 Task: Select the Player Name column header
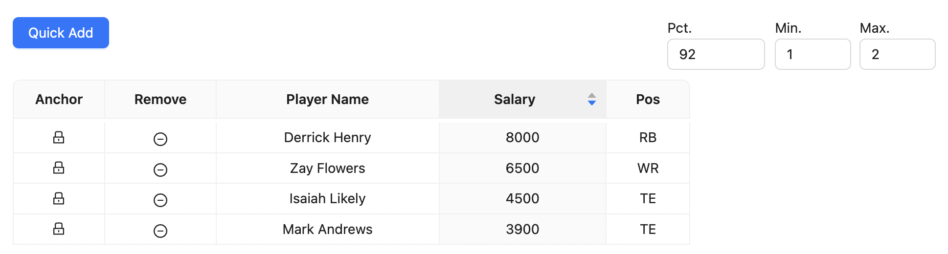tap(327, 99)
